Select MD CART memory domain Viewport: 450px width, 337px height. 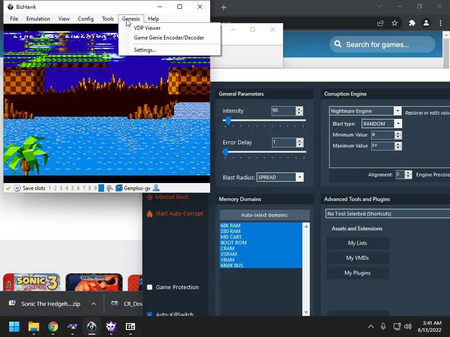261,237
